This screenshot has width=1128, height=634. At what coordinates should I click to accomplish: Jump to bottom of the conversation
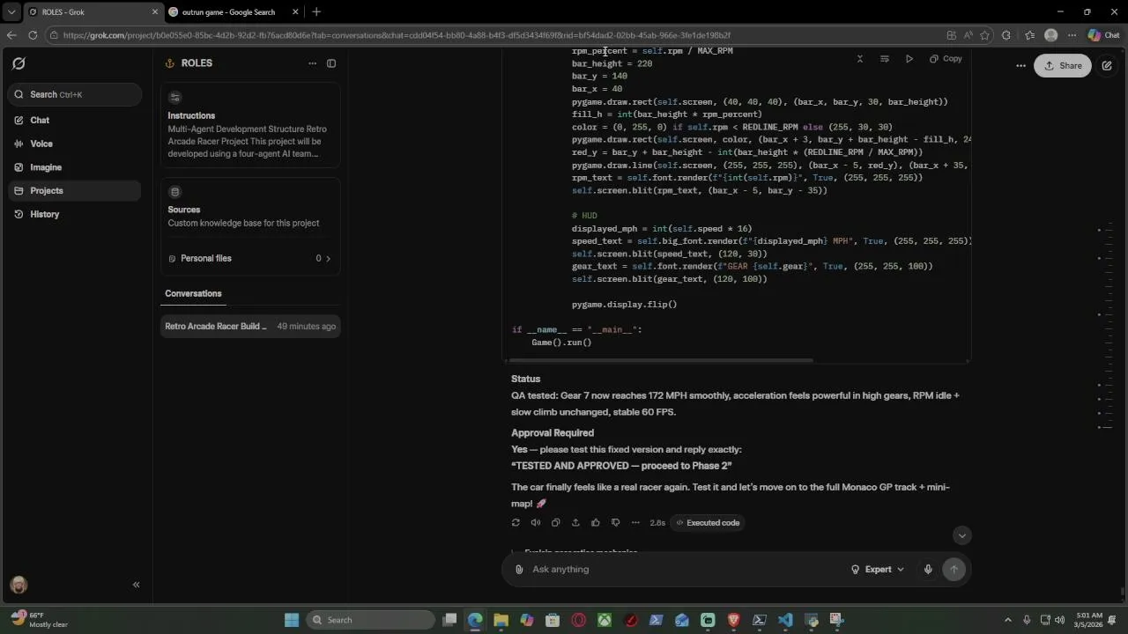(x=961, y=535)
